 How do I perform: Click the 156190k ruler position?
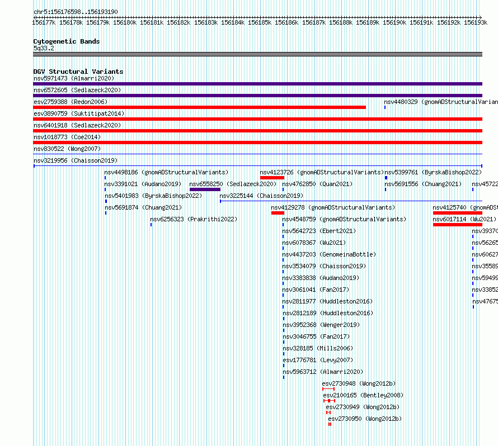click(394, 22)
